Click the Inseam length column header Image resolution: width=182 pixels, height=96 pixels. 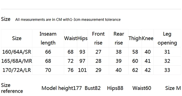click(48, 38)
